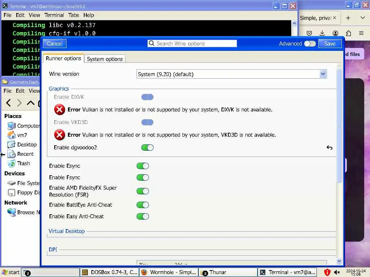The image size is (370, 277).
Task: Switch to Thunar taskbar item
Action: [x=228, y=272]
